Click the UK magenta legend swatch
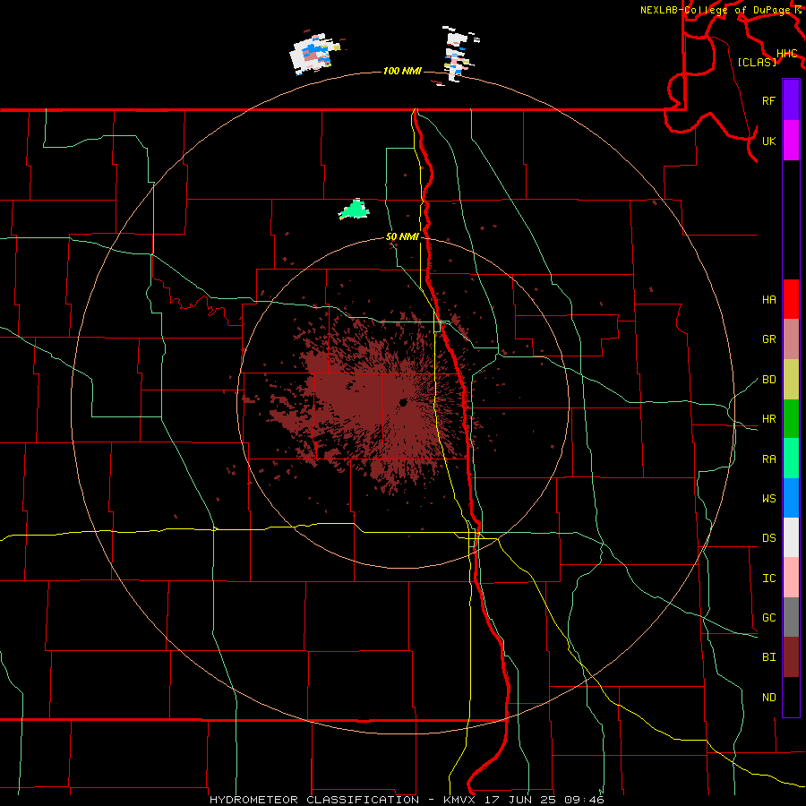Viewport: 806px width, 806px height. coord(791,140)
